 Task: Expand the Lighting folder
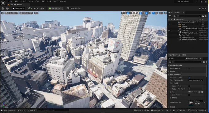click(x=178, y=26)
